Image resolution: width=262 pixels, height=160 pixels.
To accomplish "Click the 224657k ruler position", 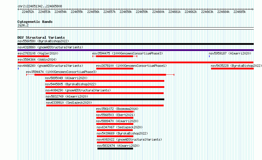I will click(110, 12).
